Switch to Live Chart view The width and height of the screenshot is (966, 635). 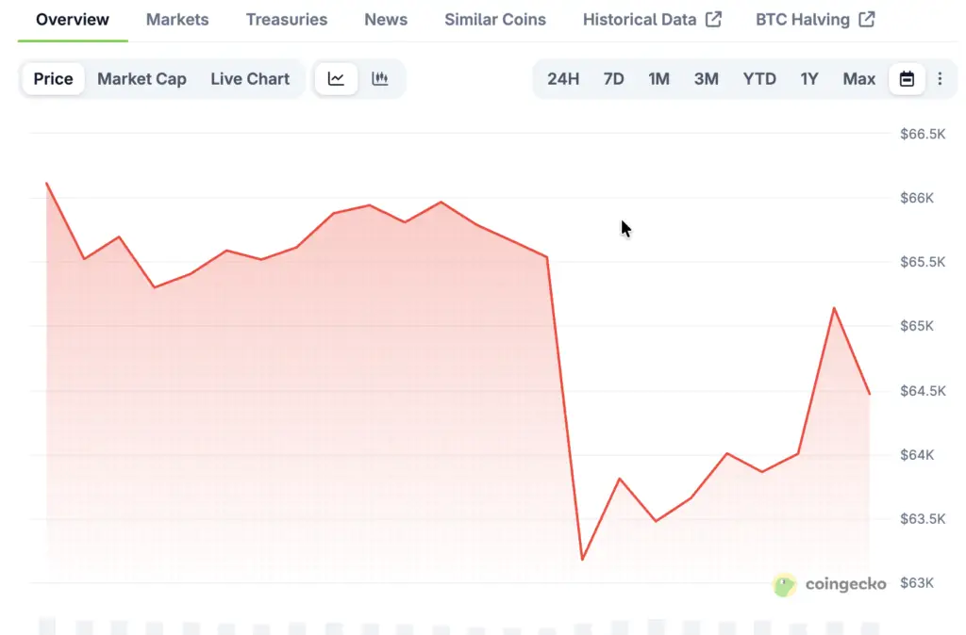tap(250, 79)
